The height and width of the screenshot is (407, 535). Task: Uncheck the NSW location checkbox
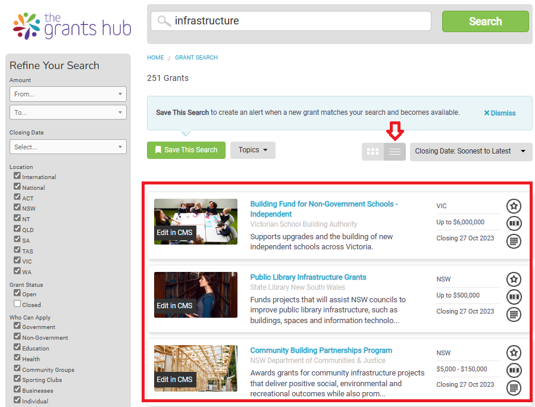(x=17, y=208)
